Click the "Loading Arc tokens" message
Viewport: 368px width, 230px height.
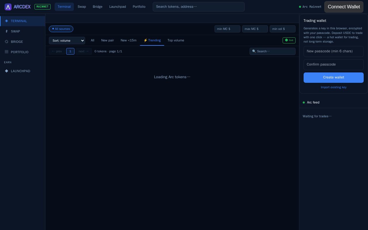(x=172, y=77)
